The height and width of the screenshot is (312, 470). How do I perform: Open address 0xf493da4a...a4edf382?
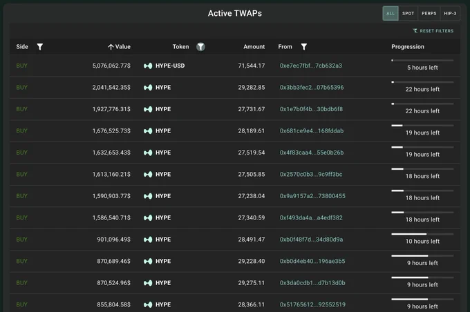(311, 217)
